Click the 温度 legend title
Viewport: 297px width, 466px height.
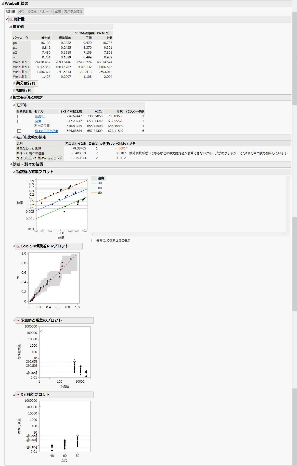101,178
